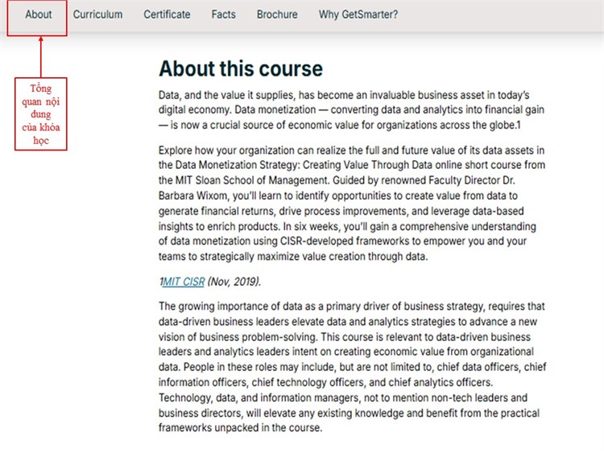Open the Brochure tab

click(277, 14)
